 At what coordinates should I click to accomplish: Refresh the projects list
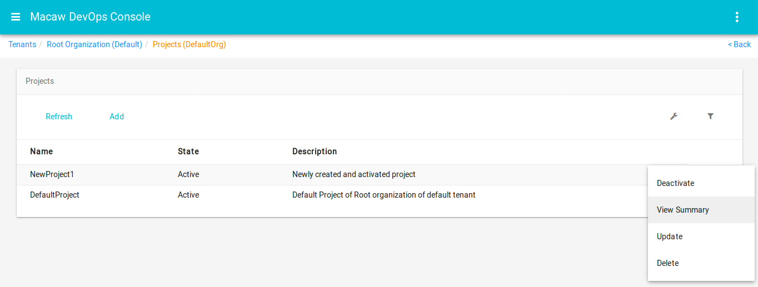(59, 117)
